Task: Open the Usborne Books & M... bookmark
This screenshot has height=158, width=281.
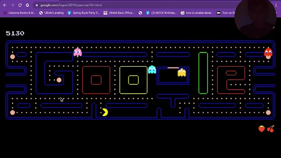Action: 20,13
